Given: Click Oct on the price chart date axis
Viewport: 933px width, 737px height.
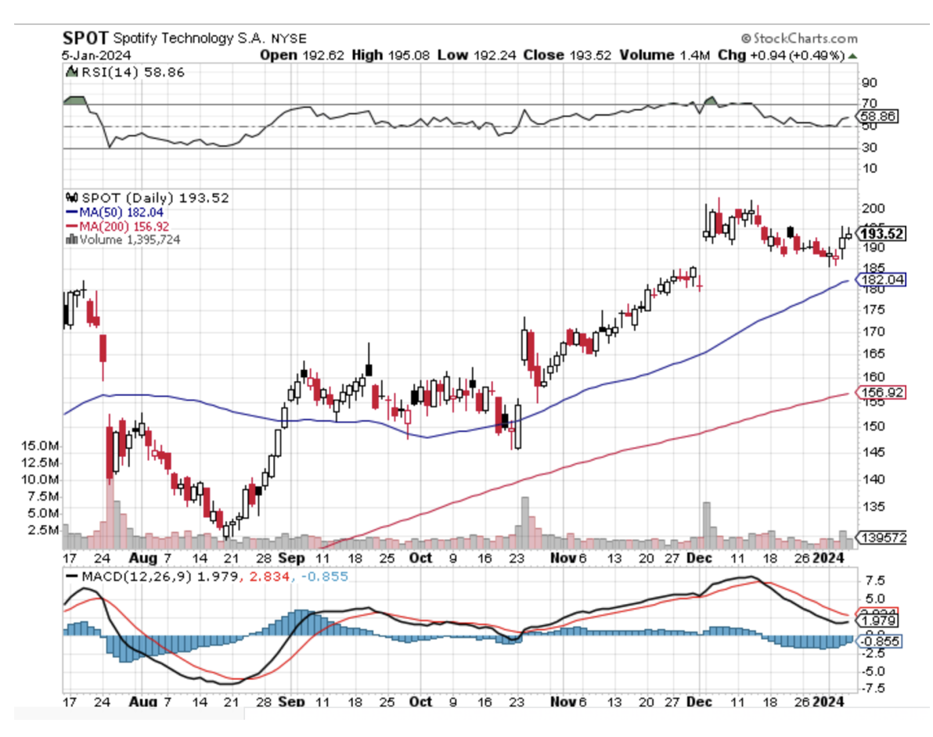Looking at the screenshot, I should [x=420, y=558].
